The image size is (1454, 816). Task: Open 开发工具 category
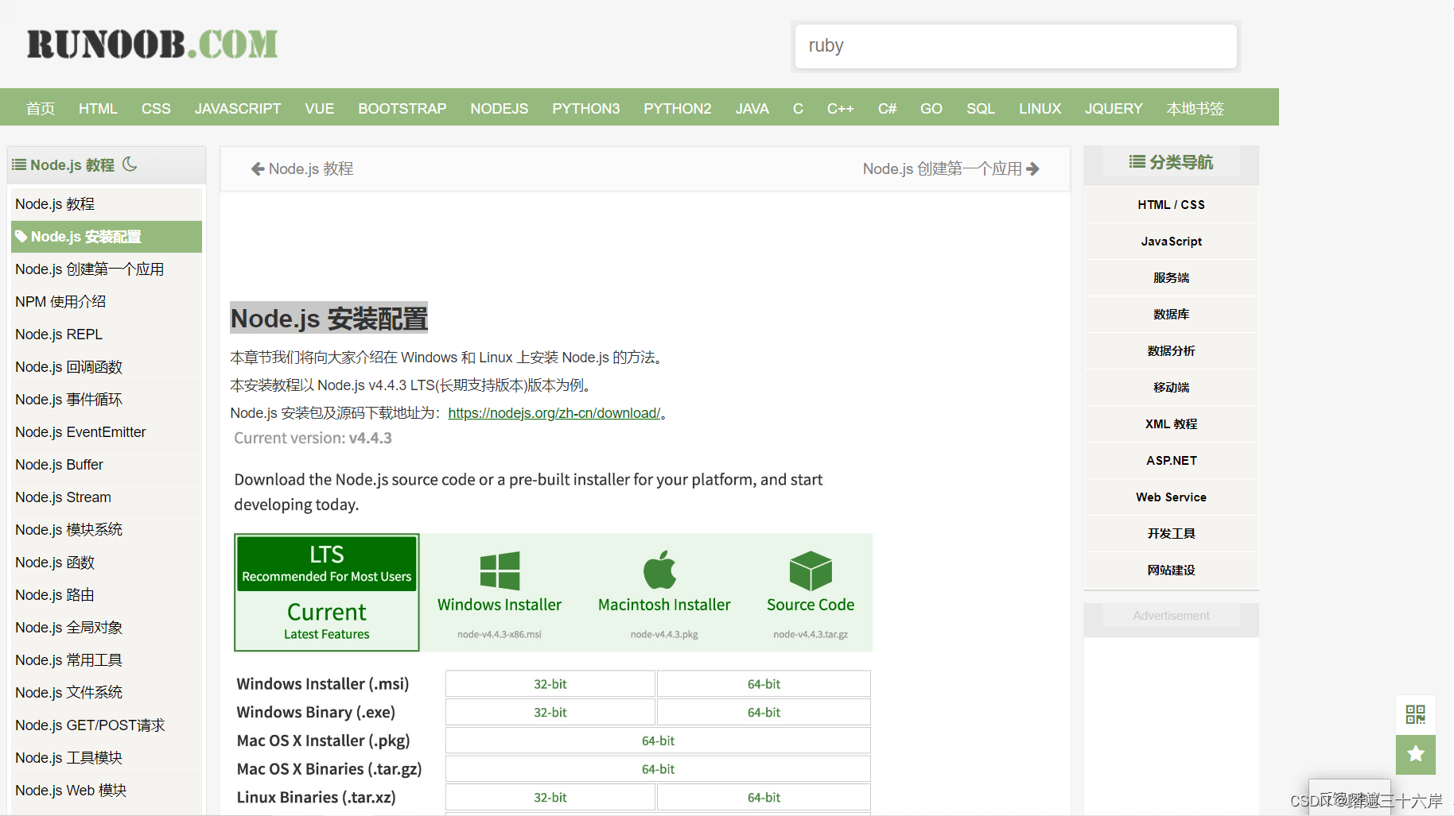coord(1171,534)
